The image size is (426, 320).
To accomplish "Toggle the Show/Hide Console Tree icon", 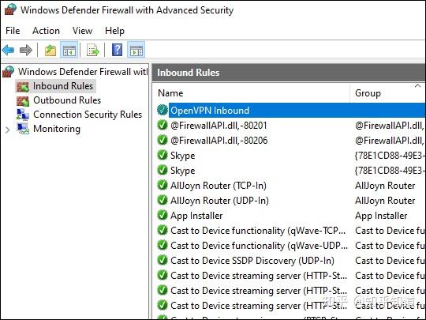I will pyautogui.click(x=69, y=51).
